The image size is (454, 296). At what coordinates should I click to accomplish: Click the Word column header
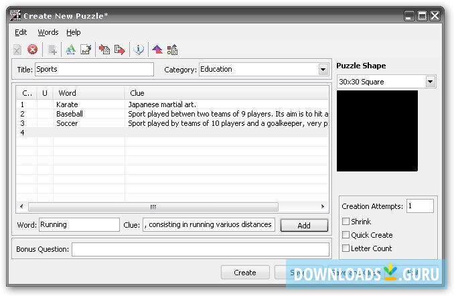(89, 93)
